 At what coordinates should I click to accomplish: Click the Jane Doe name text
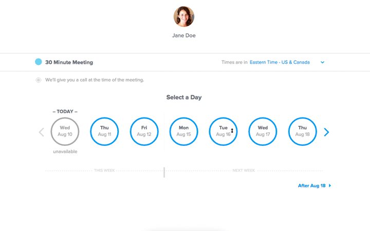[x=184, y=35]
